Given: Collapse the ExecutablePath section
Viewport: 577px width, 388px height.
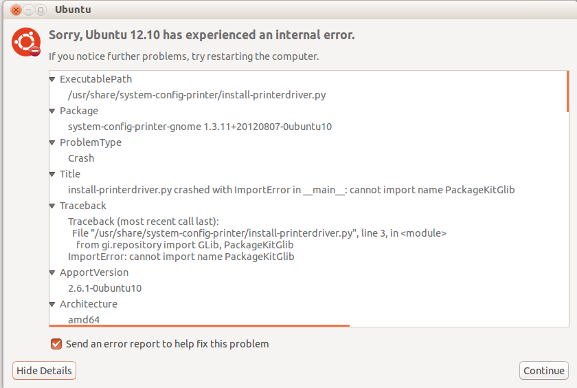Looking at the screenshot, I should (x=53, y=80).
